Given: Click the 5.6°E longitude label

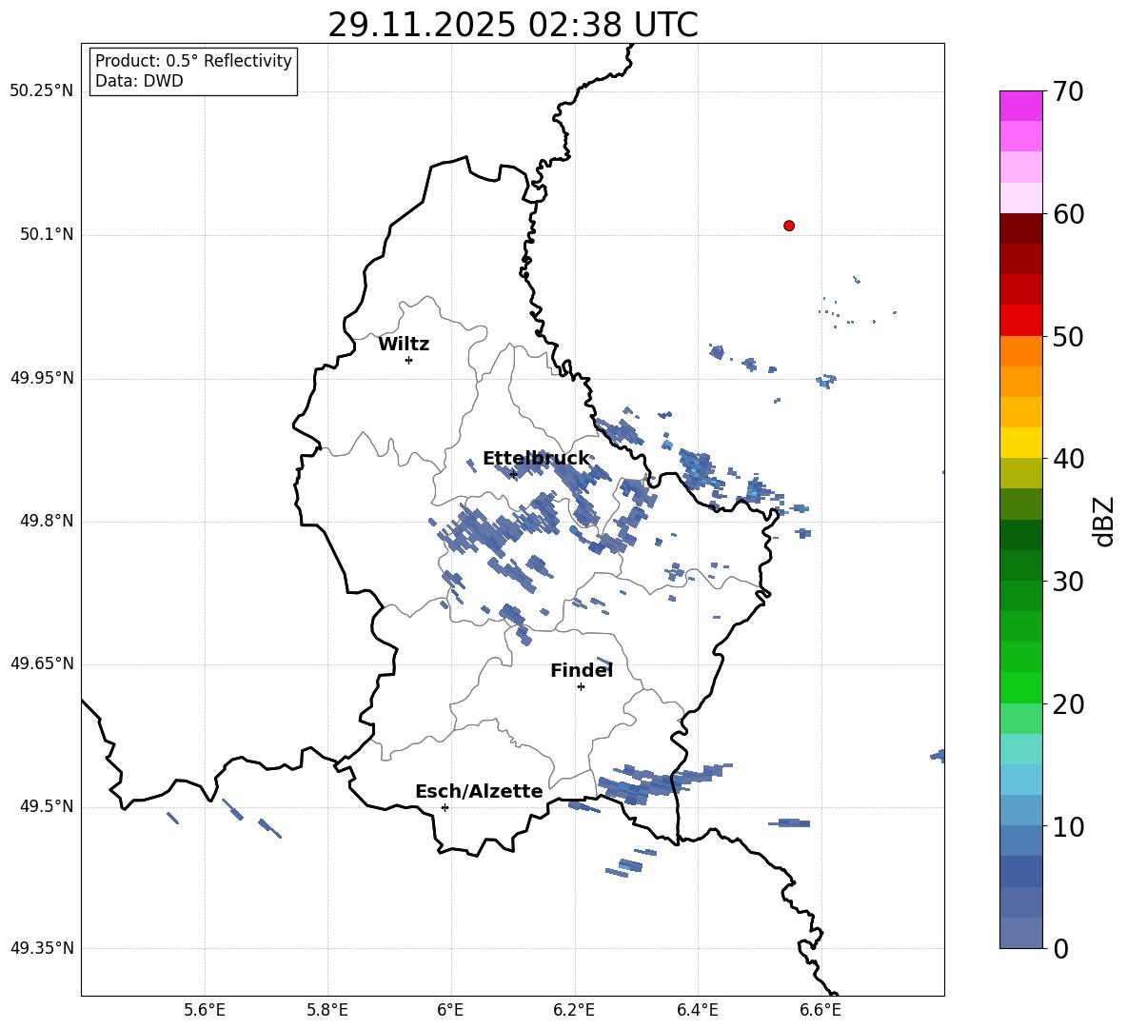Looking at the screenshot, I should (x=204, y=1010).
